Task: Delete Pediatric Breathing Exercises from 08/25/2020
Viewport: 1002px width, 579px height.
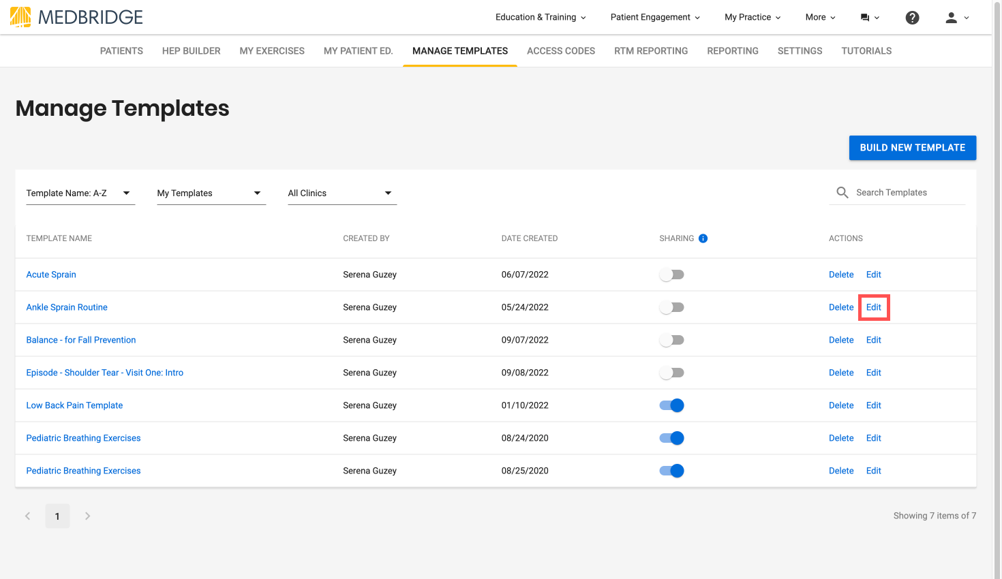Action: point(841,471)
